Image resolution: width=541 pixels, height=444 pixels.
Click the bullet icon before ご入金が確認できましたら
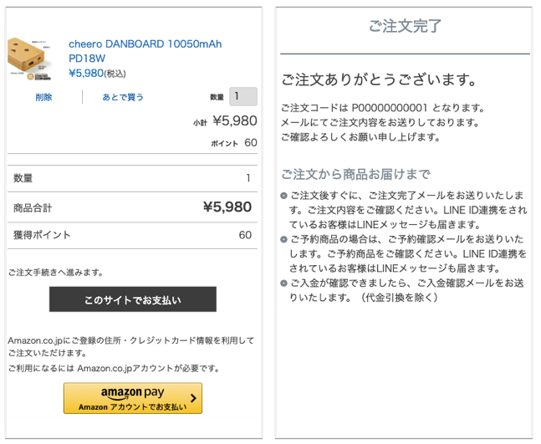[283, 283]
